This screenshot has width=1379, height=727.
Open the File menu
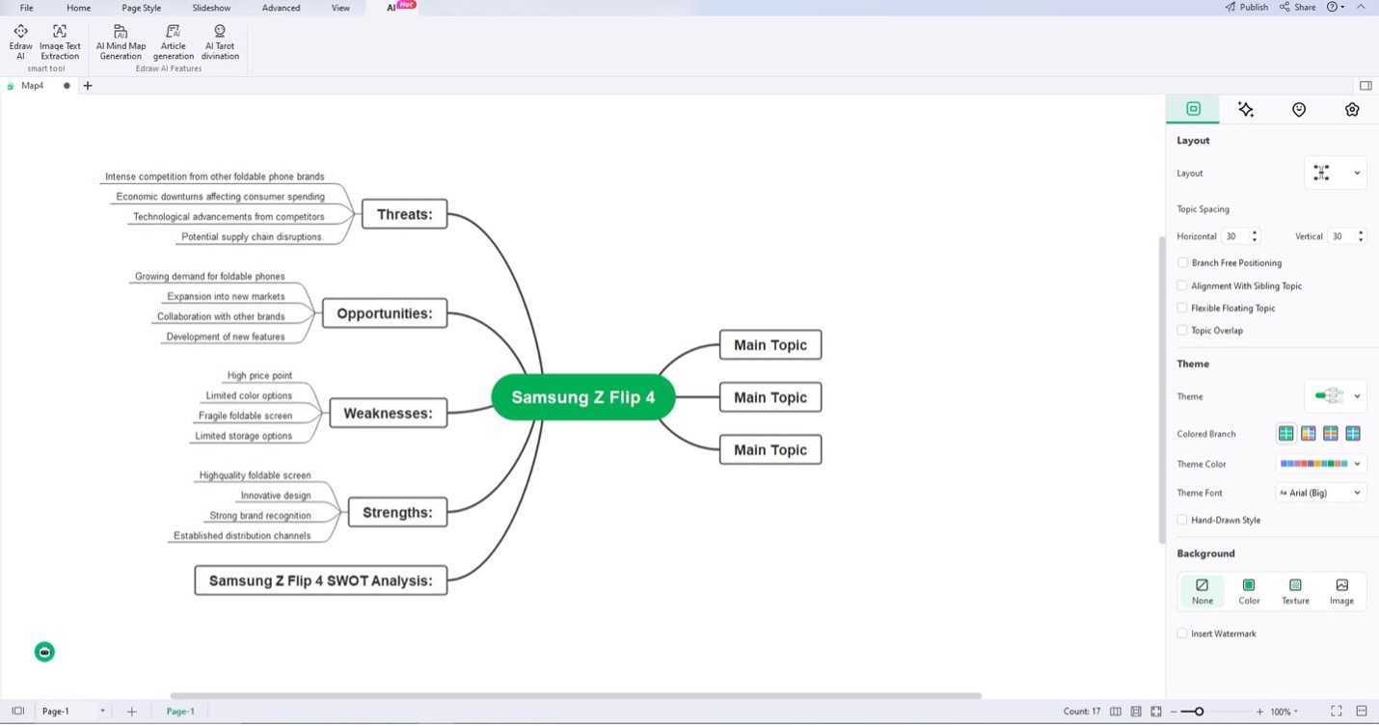(27, 8)
